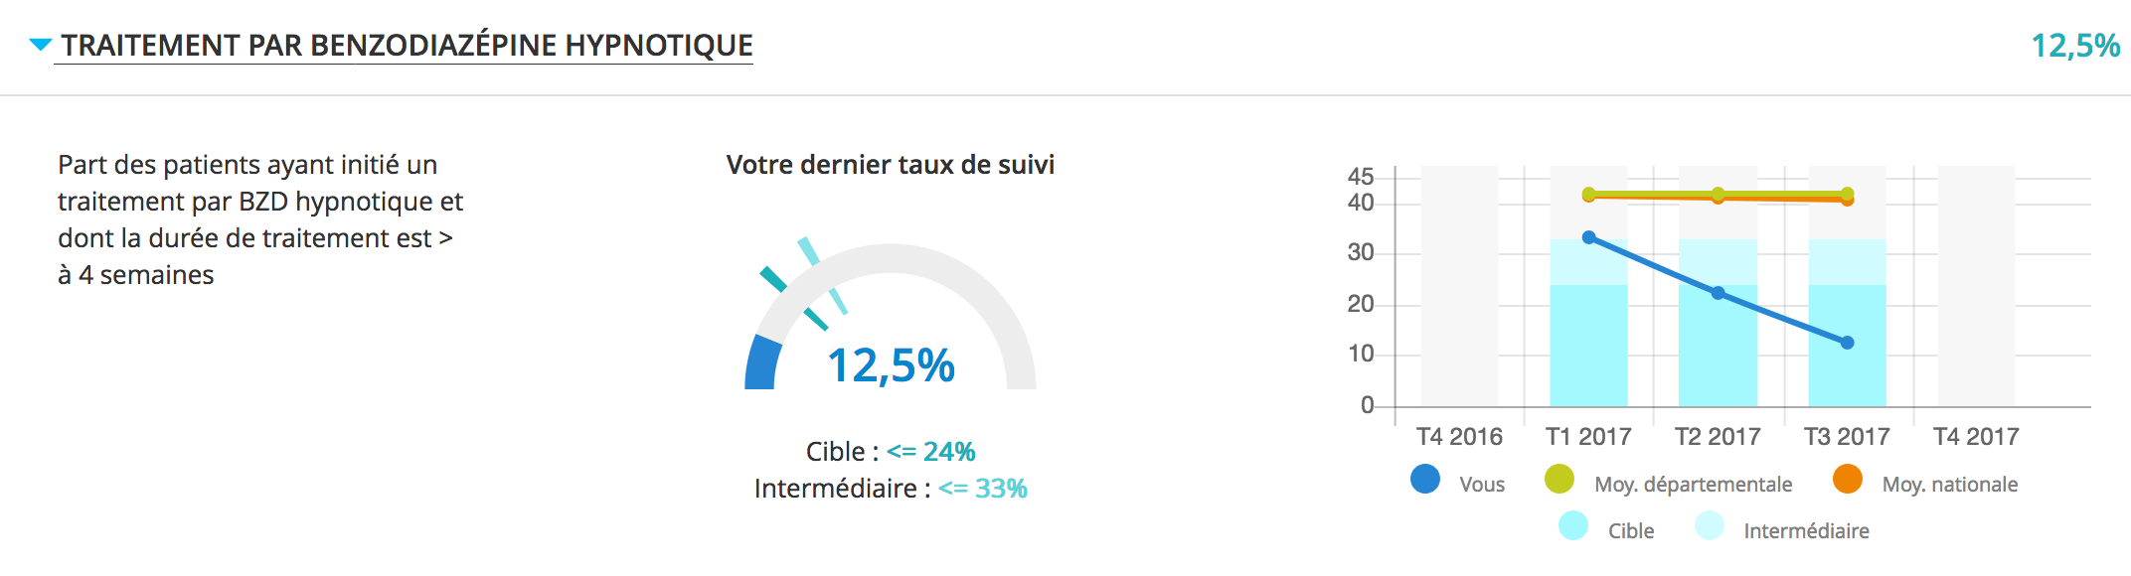Click the Cible legend color circle
The width and height of the screenshot is (2131, 576).
tap(1573, 525)
